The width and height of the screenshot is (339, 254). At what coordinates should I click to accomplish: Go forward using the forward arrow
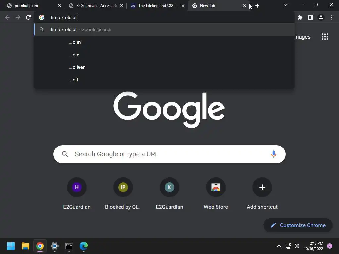point(18,17)
